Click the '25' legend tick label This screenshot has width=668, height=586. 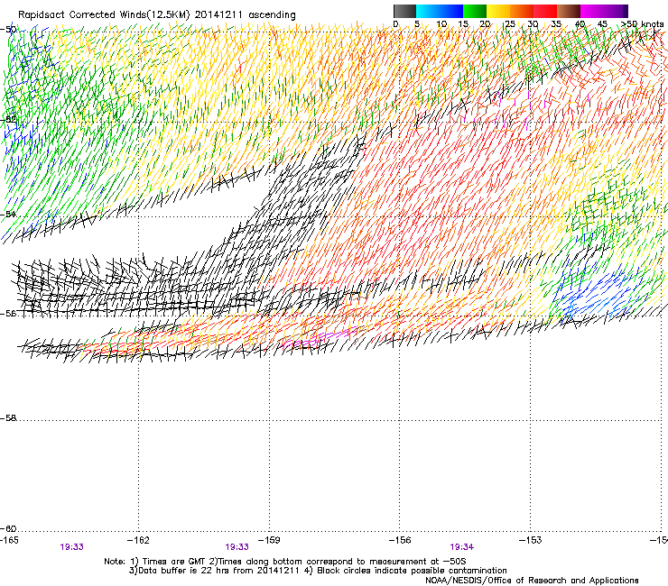tap(510, 24)
